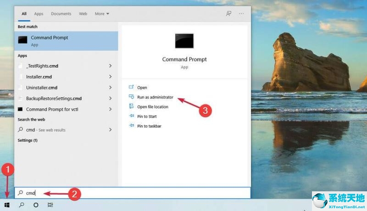Click the cmd search input field
This screenshot has width=367, height=211.
(x=133, y=193)
